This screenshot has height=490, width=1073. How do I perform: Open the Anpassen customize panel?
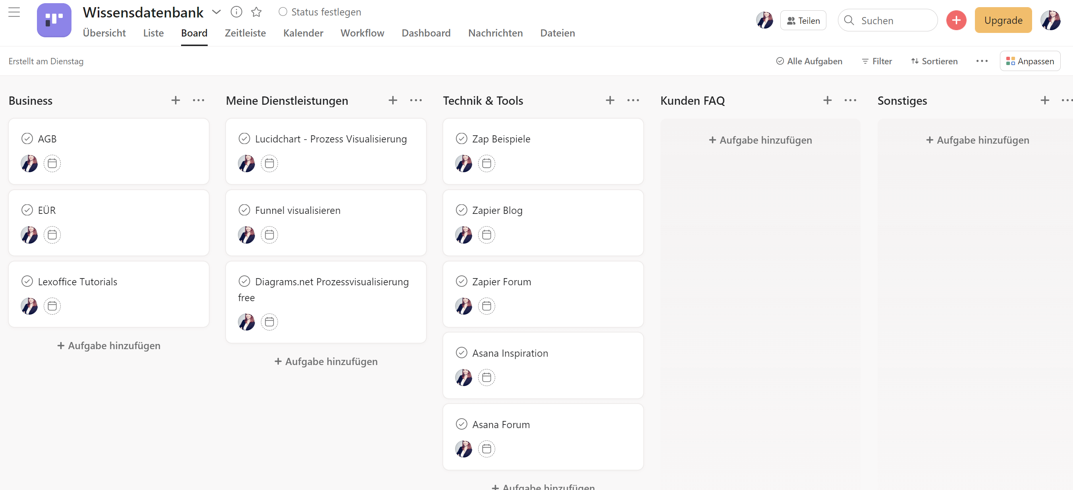pos(1030,61)
